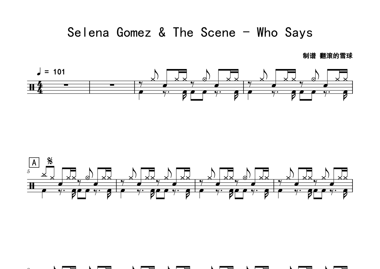This screenshot has width=380, height=269.
Task: Click the boxed rehearsal mark A
Action: 34,163
